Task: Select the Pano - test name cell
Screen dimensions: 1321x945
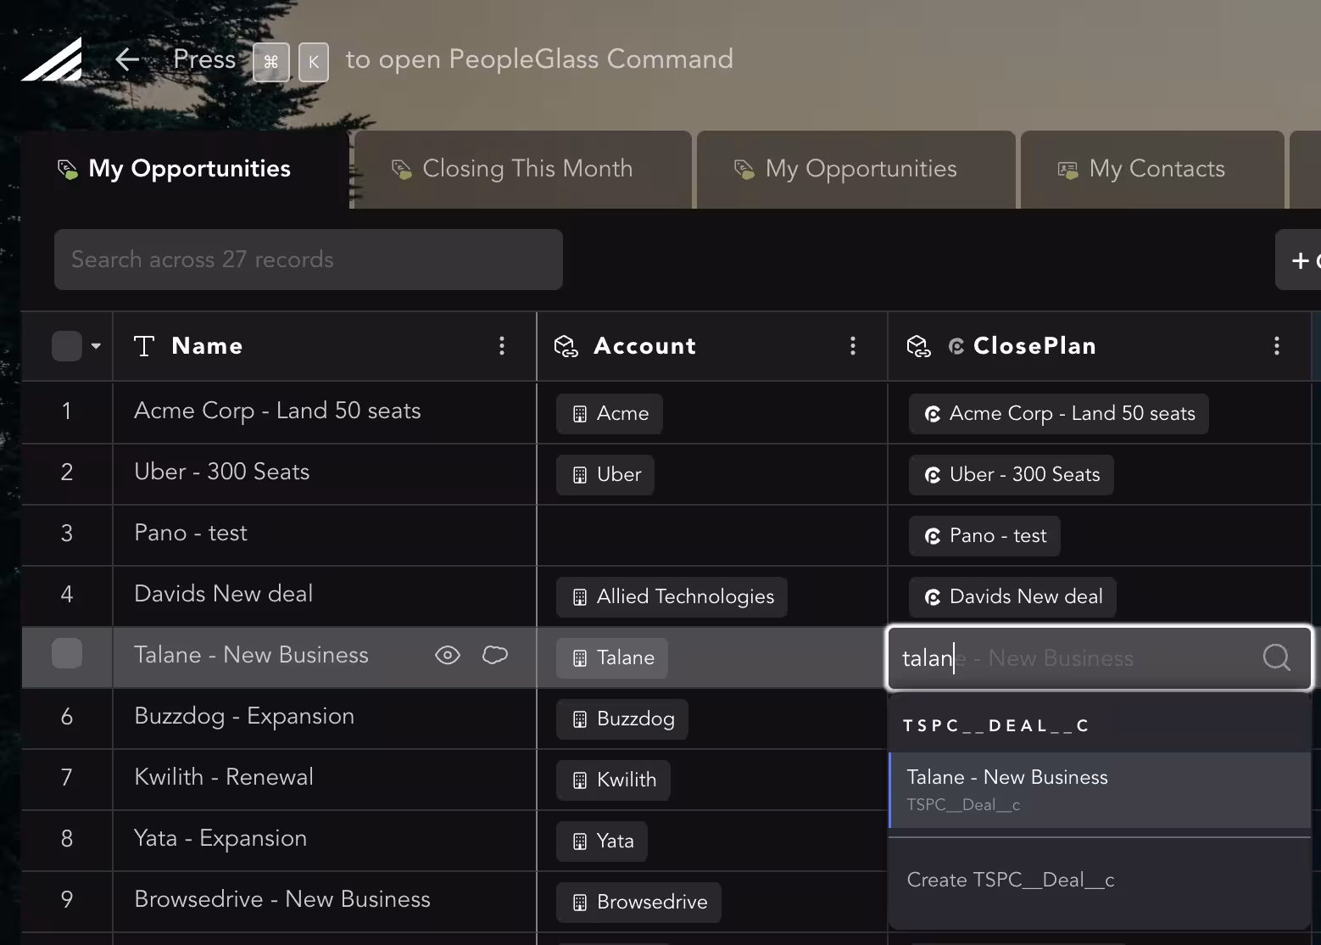Action: [x=325, y=534]
